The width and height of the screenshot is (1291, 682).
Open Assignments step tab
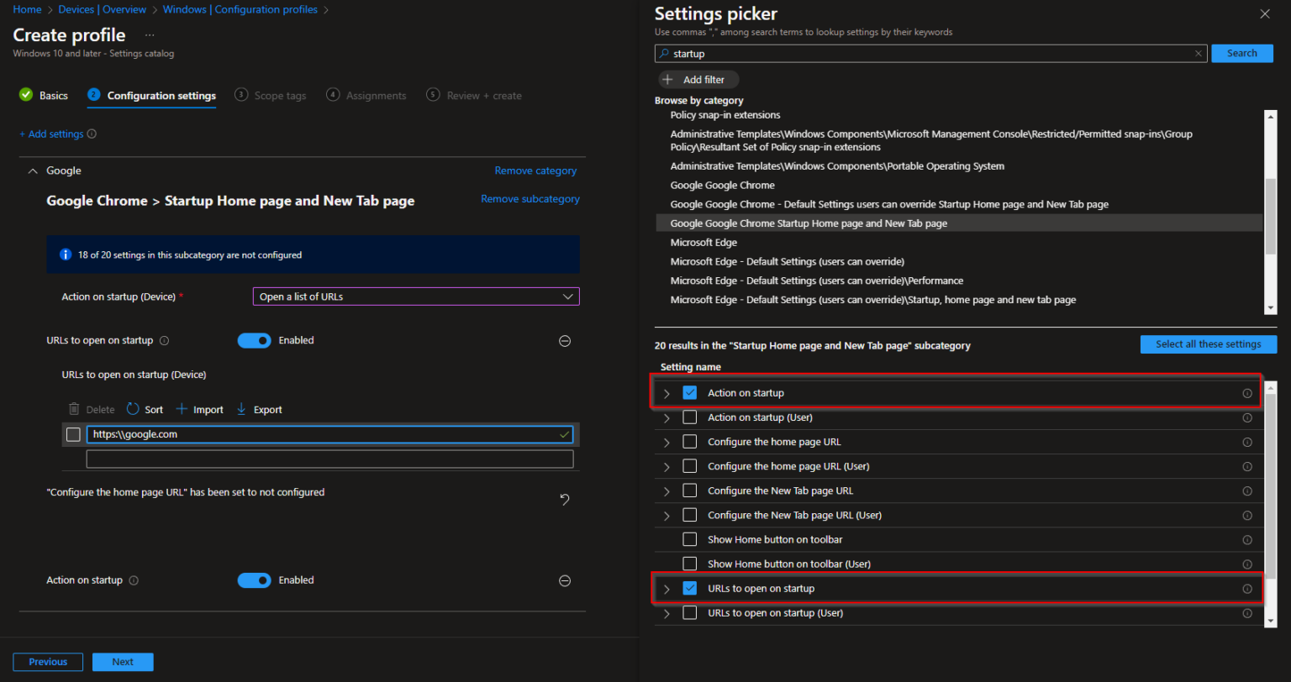[366, 96]
